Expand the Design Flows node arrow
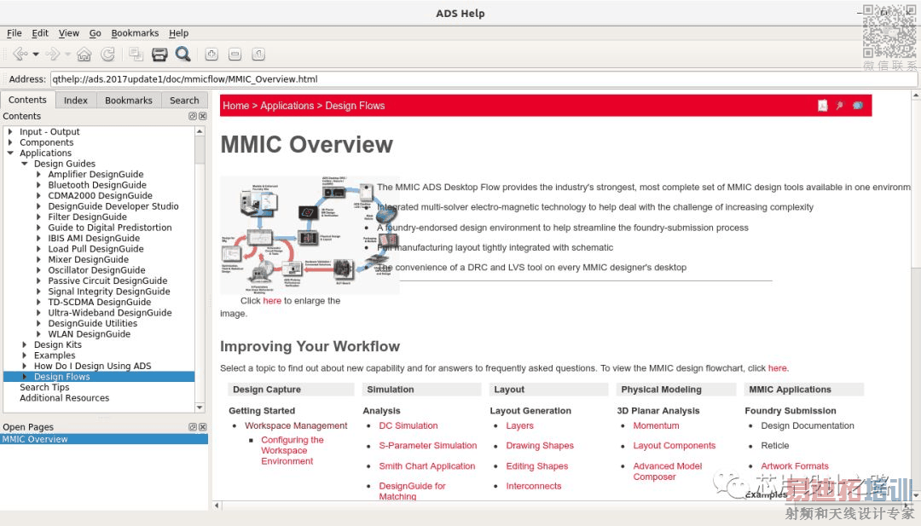Screen dimensions: 921x526 tap(24, 377)
